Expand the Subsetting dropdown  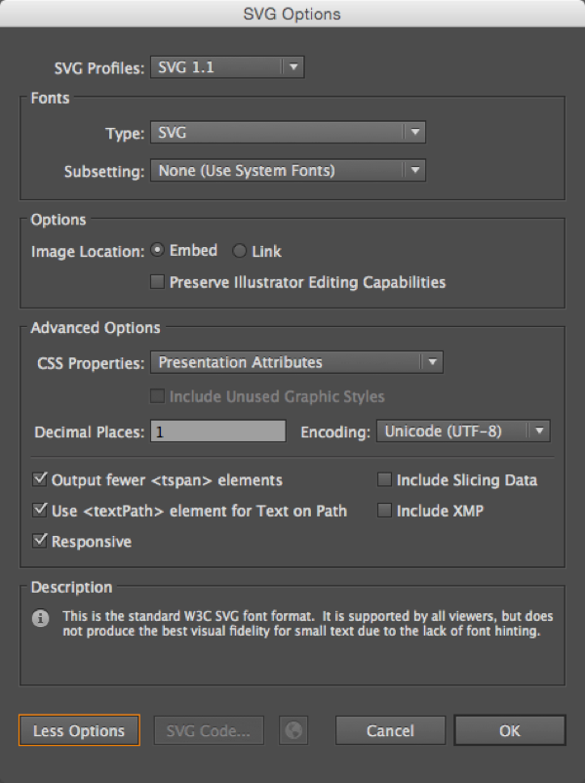click(289, 171)
